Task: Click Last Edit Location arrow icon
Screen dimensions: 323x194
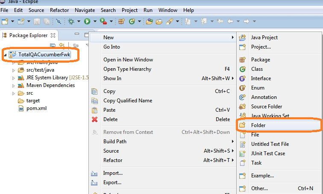Action: coord(220,21)
